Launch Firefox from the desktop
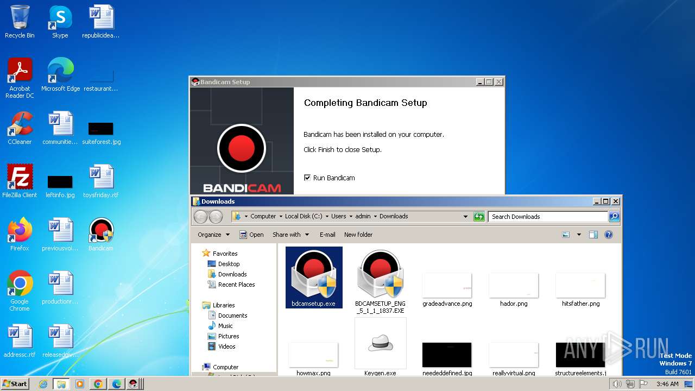695x391 pixels. (20, 235)
